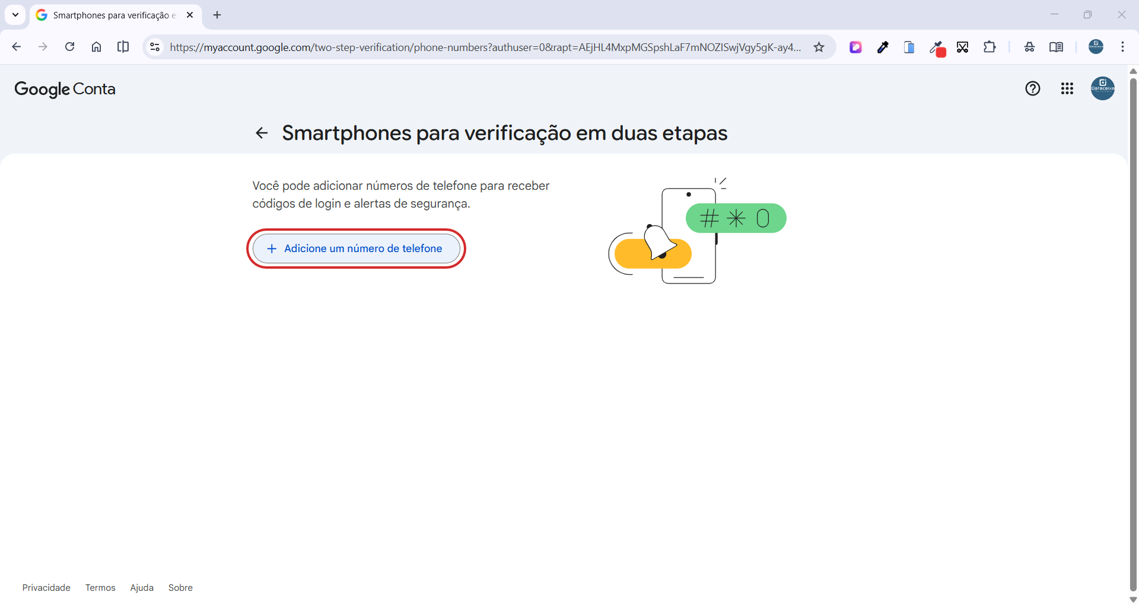Toggle the split screen view icon
This screenshot has width=1139, height=605.
pyautogui.click(x=123, y=47)
